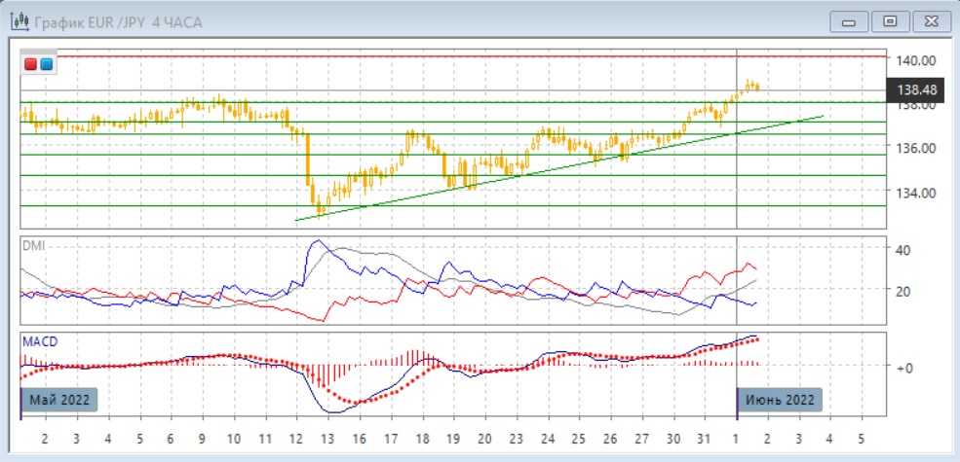Select the Май 2022 month label
Image resolution: width=960 pixels, height=462 pixels.
[x=60, y=400]
